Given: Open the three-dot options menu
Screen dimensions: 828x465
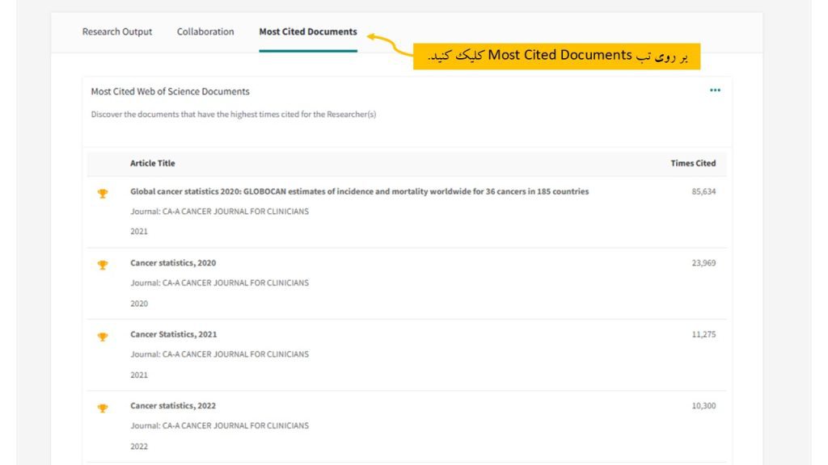Looking at the screenshot, I should pyautogui.click(x=715, y=90).
